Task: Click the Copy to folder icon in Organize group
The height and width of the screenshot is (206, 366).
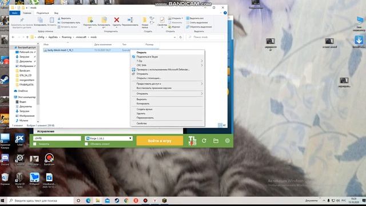Action: [104, 20]
